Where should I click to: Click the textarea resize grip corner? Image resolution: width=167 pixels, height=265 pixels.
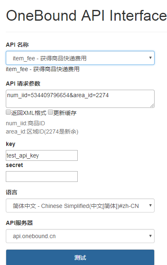coord(152,106)
